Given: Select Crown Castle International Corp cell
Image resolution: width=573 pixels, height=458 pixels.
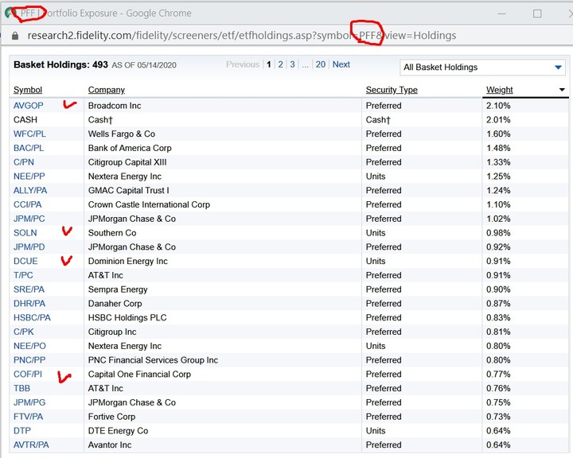Looking at the screenshot, I should pos(149,204).
